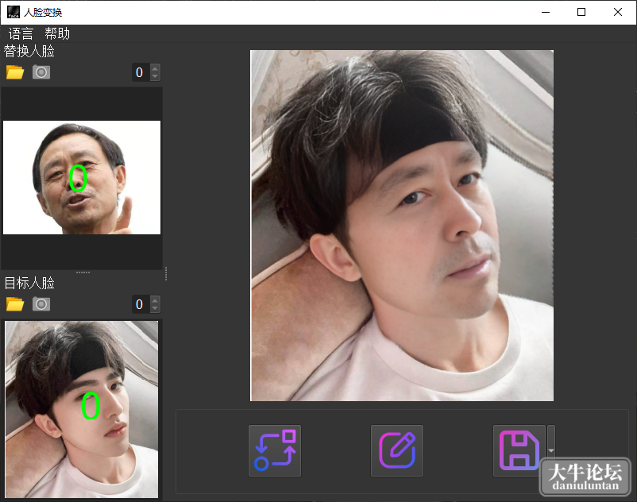Click the save floppy disk button

(x=519, y=450)
